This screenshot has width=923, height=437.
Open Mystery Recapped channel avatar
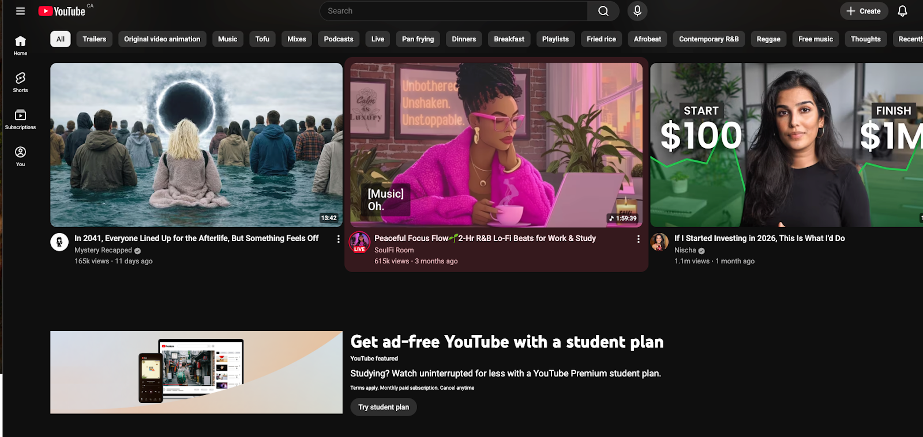(59, 242)
